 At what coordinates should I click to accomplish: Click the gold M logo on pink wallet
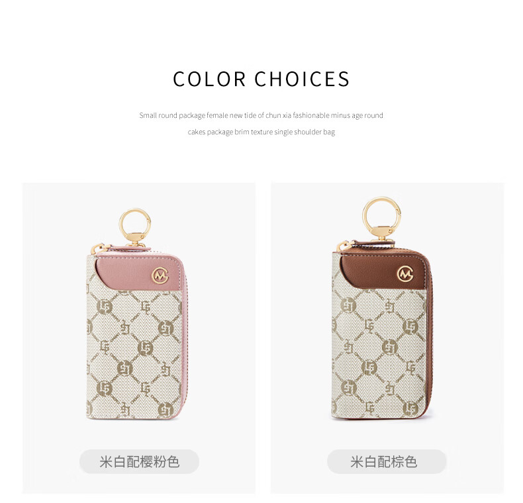click(160, 276)
